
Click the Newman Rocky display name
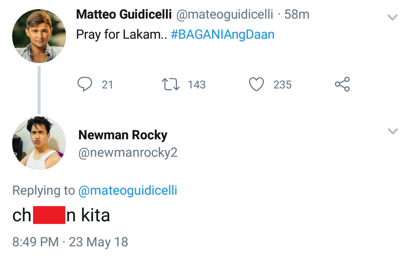123,135
